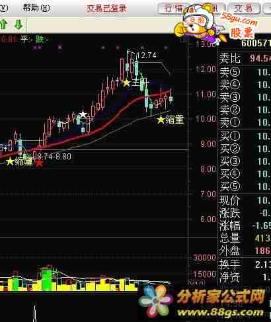Click the white star marker on the chart

(83, 114)
